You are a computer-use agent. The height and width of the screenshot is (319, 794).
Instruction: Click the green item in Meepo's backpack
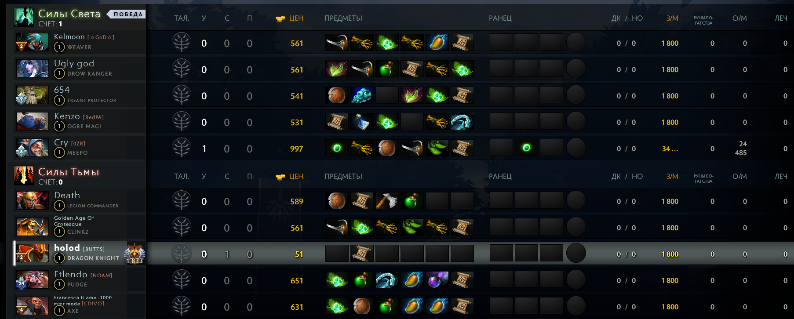point(526,148)
